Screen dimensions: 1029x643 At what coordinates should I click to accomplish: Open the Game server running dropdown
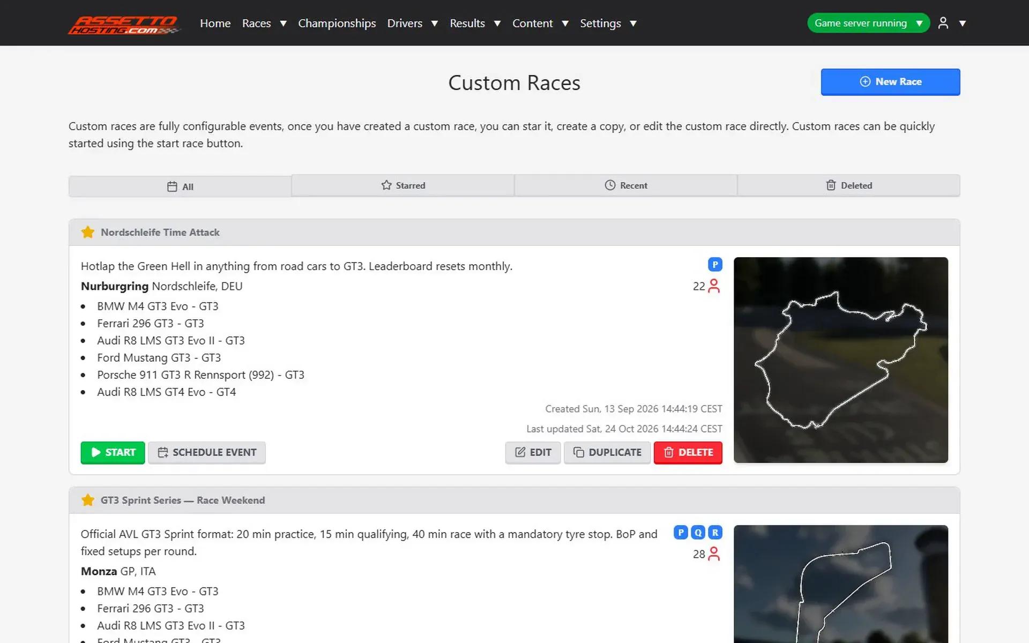point(868,23)
